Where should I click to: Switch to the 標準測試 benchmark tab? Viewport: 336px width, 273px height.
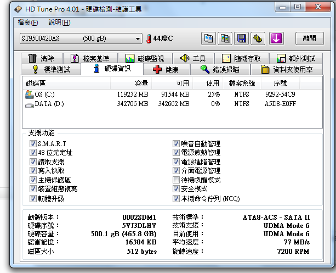point(51,69)
